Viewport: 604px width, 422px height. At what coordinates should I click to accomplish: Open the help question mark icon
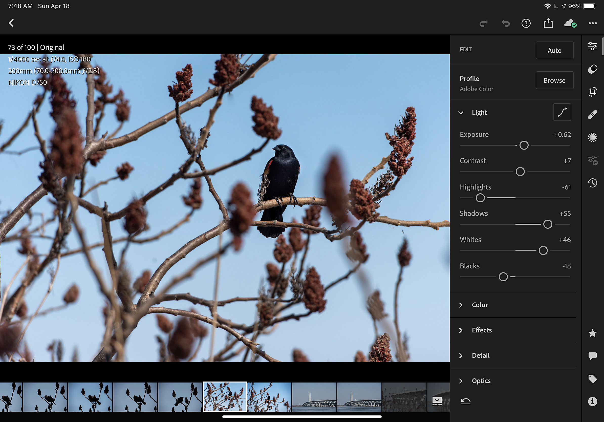pyautogui.click(x=526, y=24)
